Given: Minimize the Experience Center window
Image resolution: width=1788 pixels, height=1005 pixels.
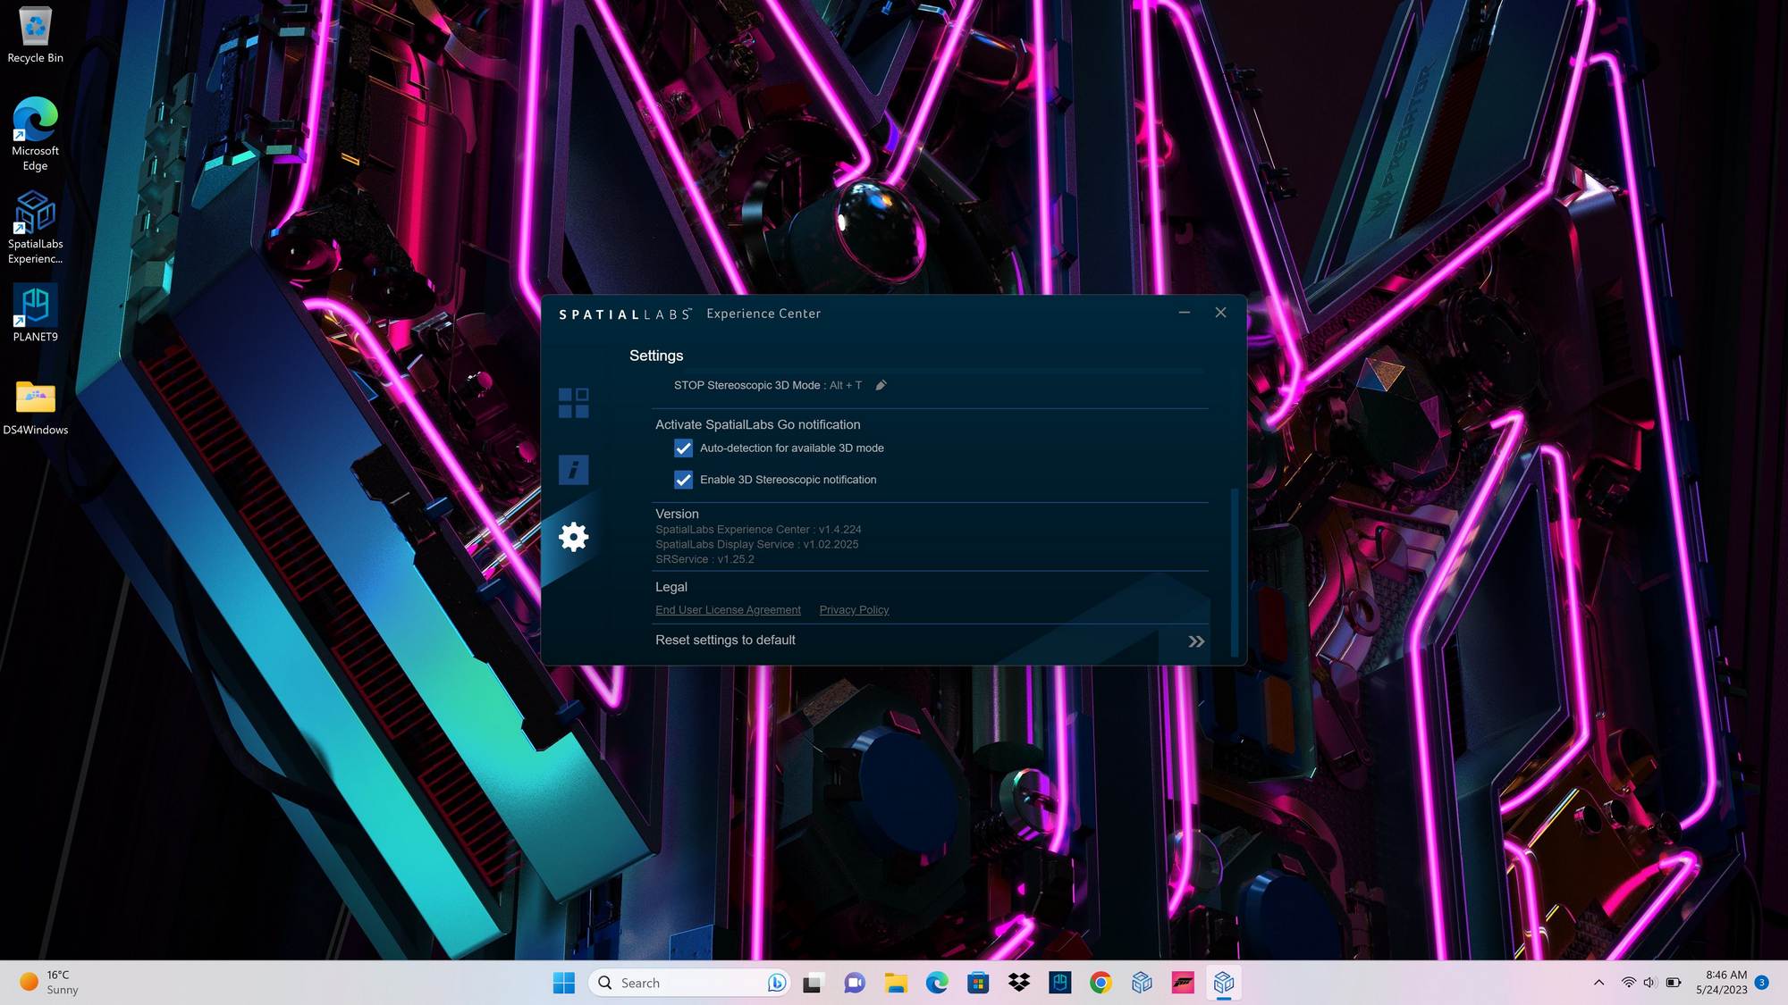Looking at the screenshot, I should point(1184,313).
